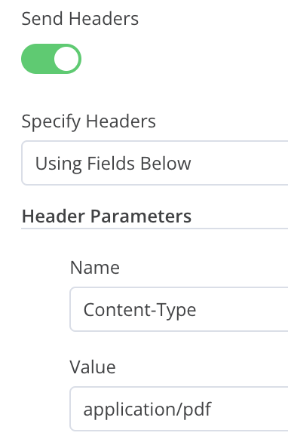This screenshot has width=288, height=445.
Task: Click the 'application/pdf' text in Value field
Action: [x=147, y=410]
